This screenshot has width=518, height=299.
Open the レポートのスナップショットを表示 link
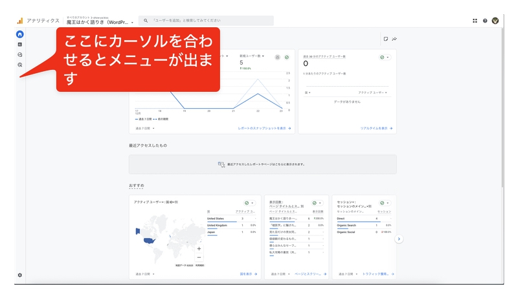coord(264,128)
